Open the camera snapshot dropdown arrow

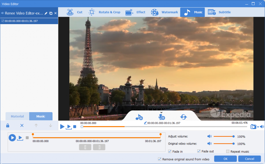pyautogui.click(x=258, y=127)
